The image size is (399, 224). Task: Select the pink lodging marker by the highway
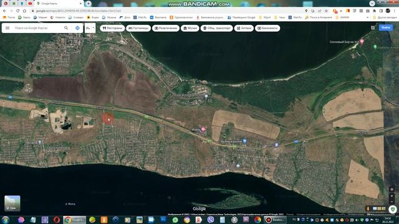click(203, 129)
